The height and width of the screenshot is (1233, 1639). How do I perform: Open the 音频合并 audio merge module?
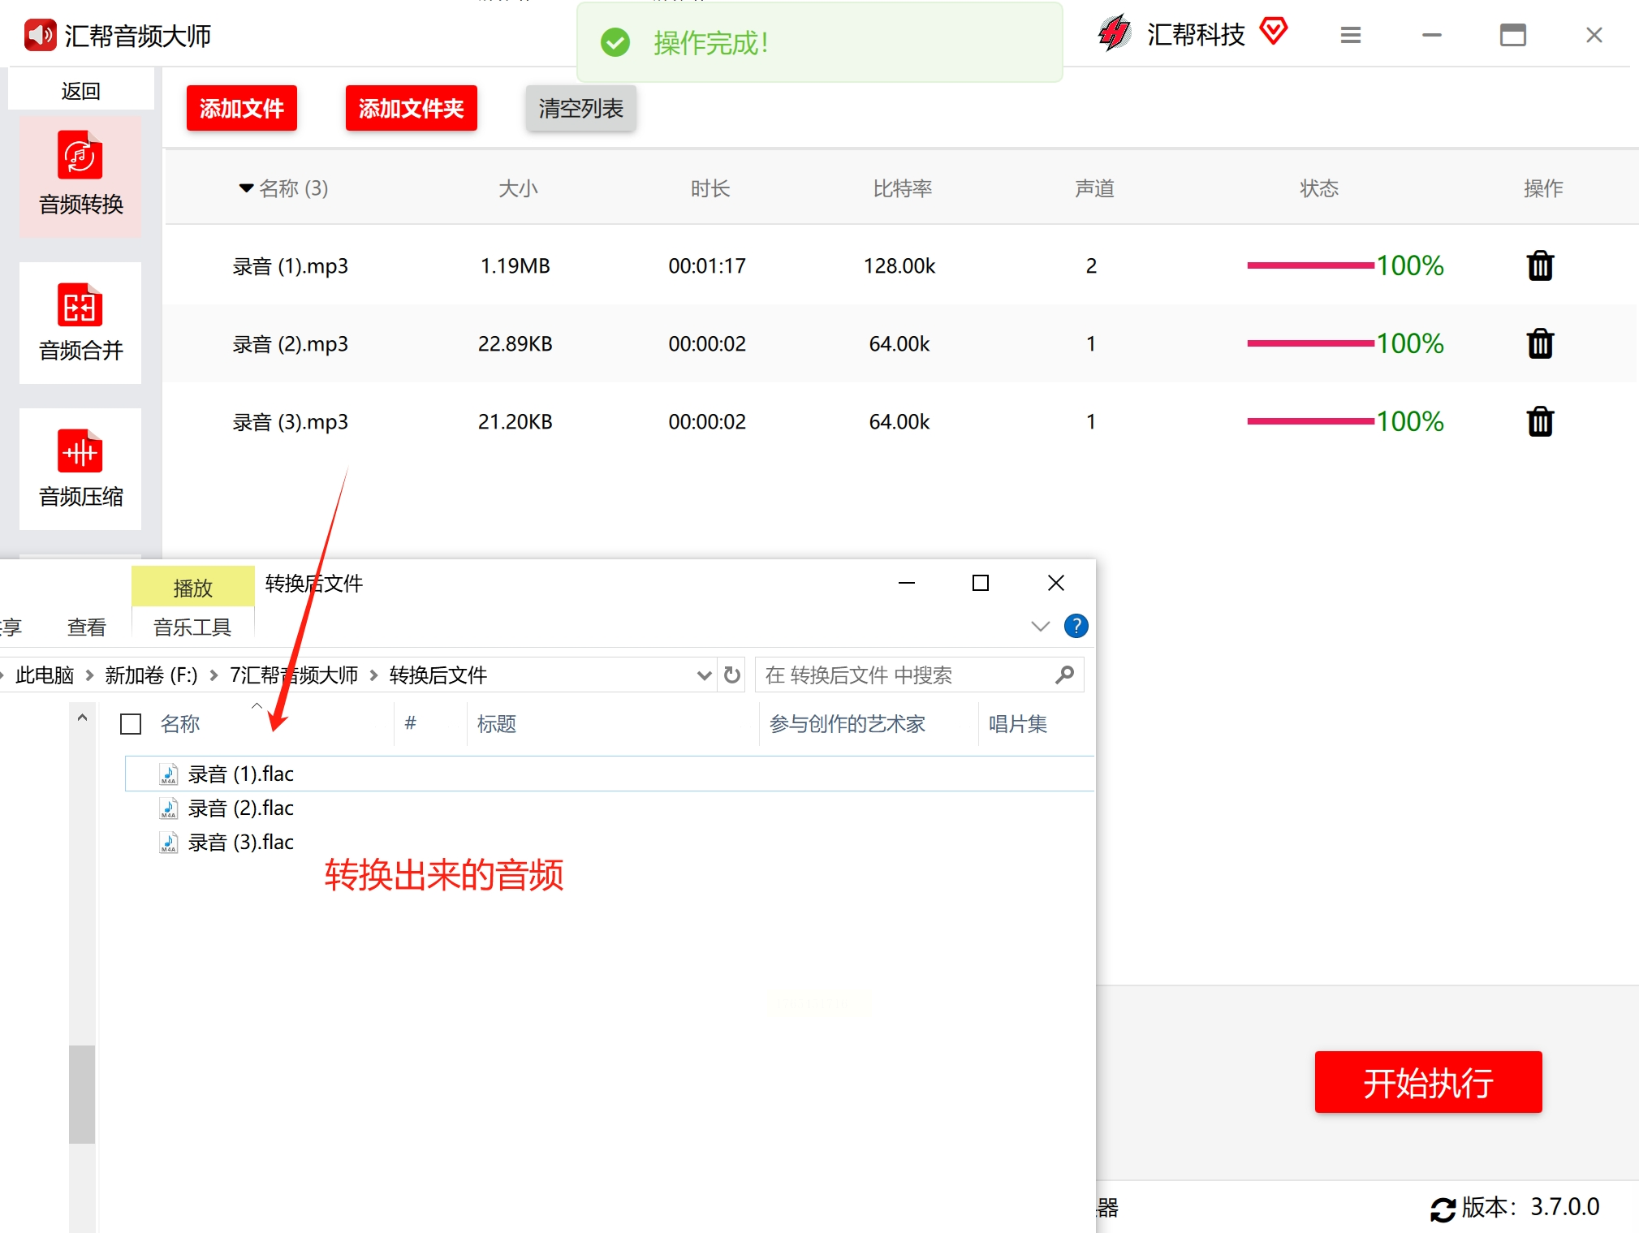pyautogui.click(x=80, y=322)
